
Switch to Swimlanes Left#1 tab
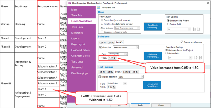[103, 43]
